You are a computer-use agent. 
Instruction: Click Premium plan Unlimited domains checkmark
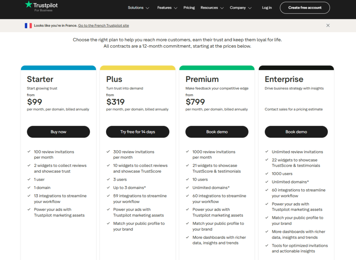pyautogui.click(x=187, y=188)
